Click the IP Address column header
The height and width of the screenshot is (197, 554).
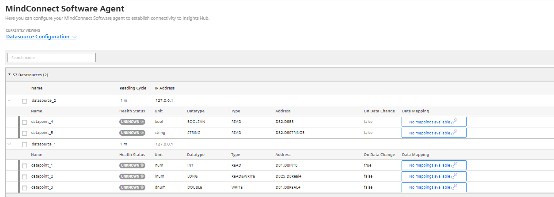pyautogui.click(x=165, y=88)
